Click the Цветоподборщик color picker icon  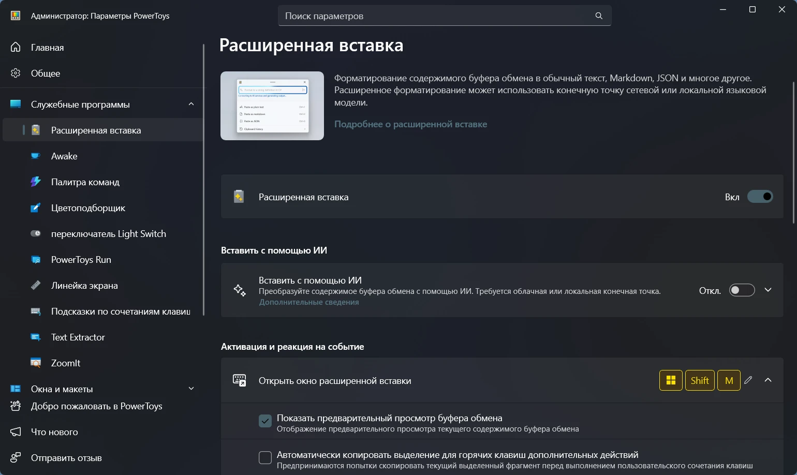coord(36,208)
